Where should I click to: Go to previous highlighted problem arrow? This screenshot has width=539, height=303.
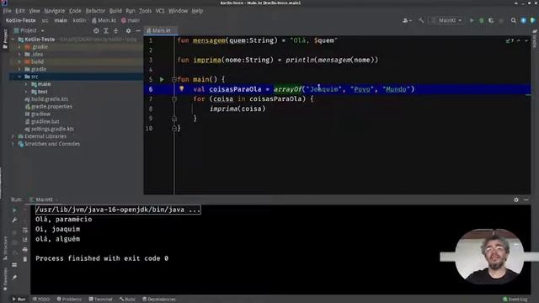[x=519, y=41]
